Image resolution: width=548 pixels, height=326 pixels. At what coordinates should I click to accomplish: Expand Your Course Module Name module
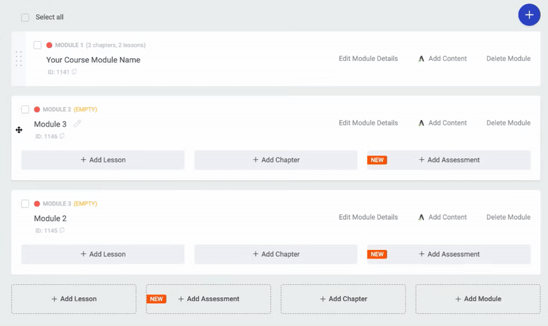click(x=93, y=60)
